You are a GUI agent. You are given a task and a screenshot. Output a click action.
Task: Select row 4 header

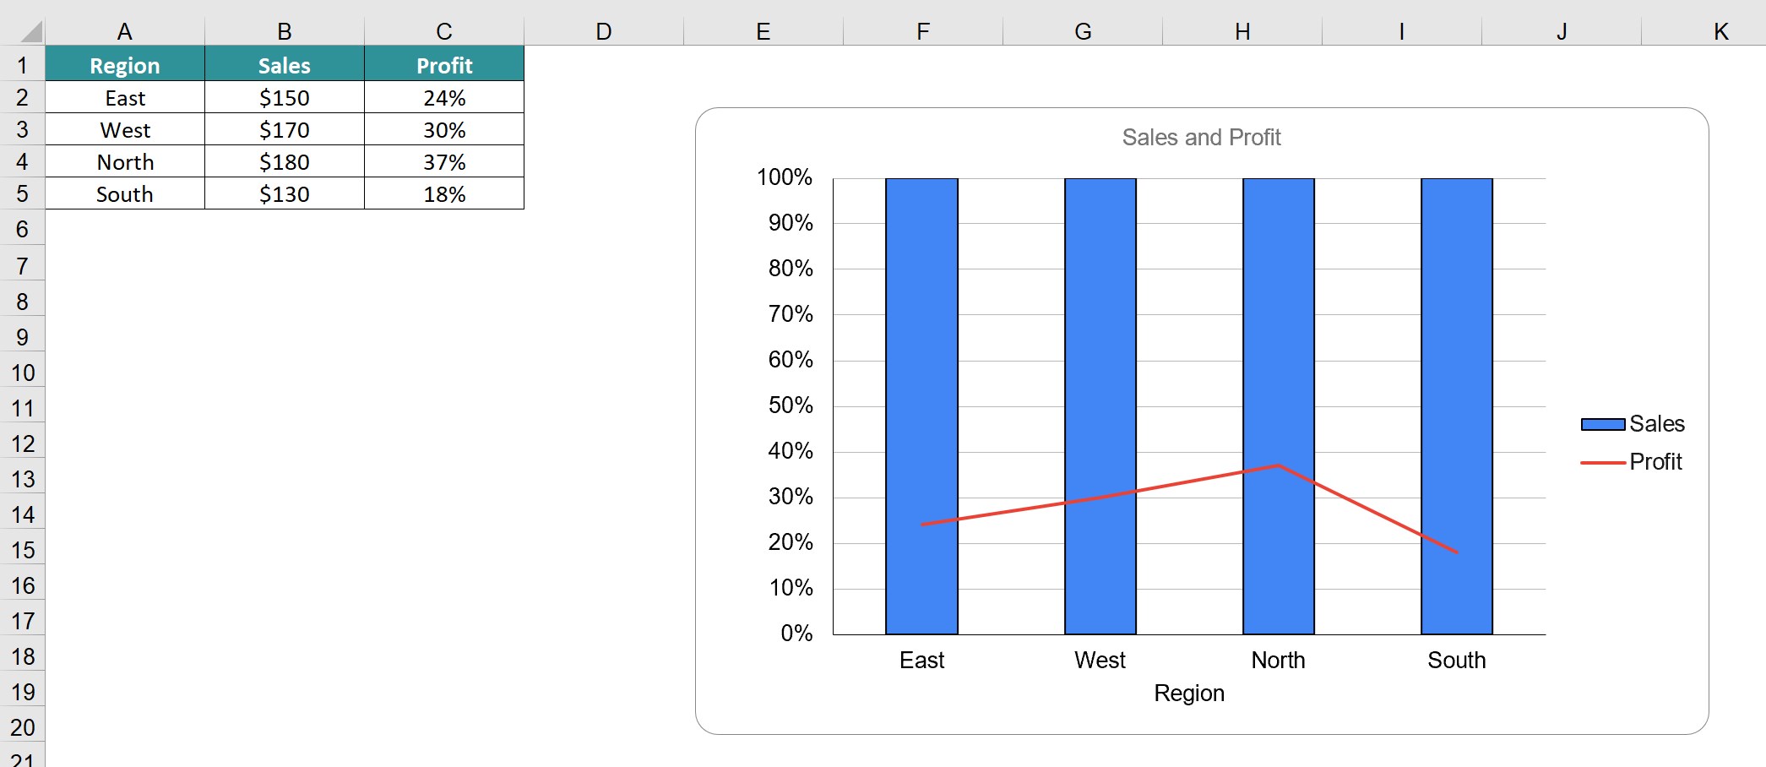(x=22, y=161)
